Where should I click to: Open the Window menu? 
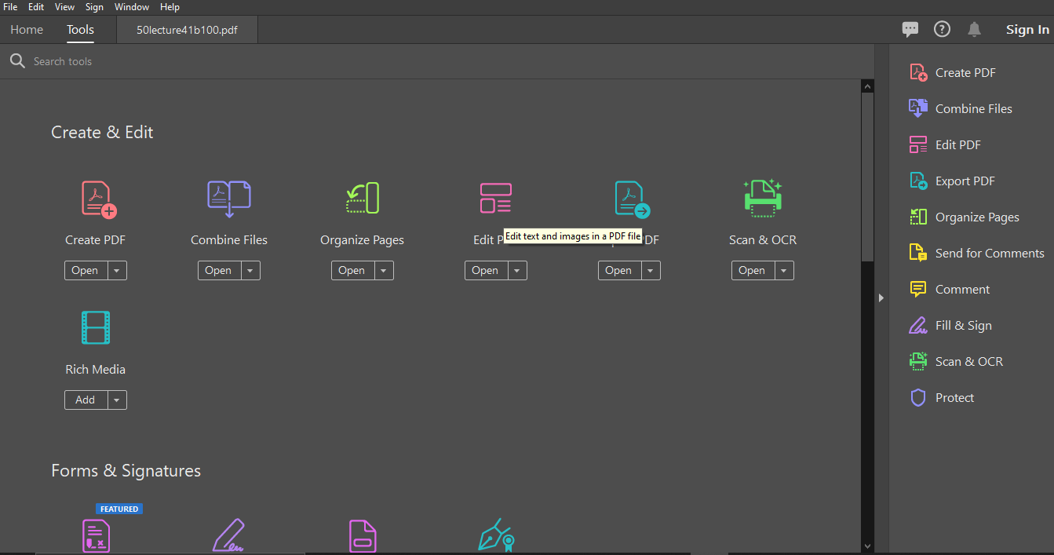pyautogui.click(x=132, y=7)
